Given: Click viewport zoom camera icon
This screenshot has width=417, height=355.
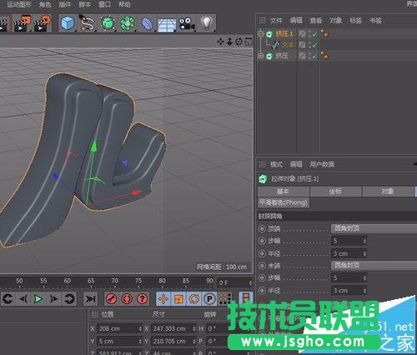Looking at the screenshot, I should coord(229,42).
